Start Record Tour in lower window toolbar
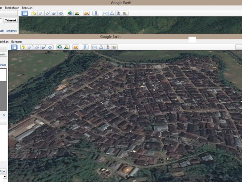The width and height of the screenshot is (242, 182). pyautogui.click(x=50, y=47)
